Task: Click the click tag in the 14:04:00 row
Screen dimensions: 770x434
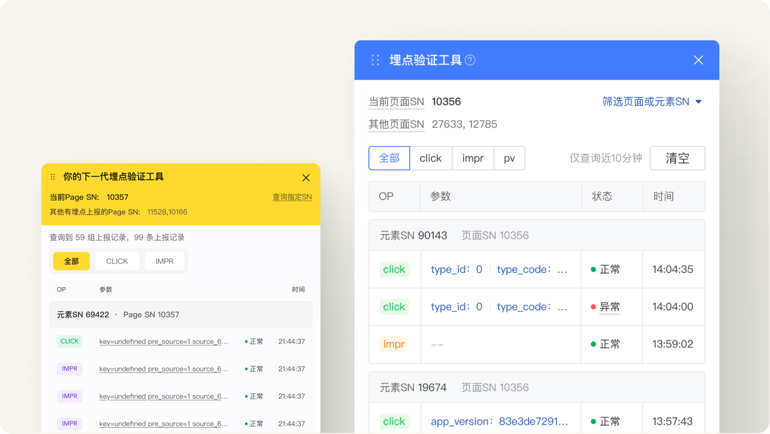Action: [x=394, y=307]
